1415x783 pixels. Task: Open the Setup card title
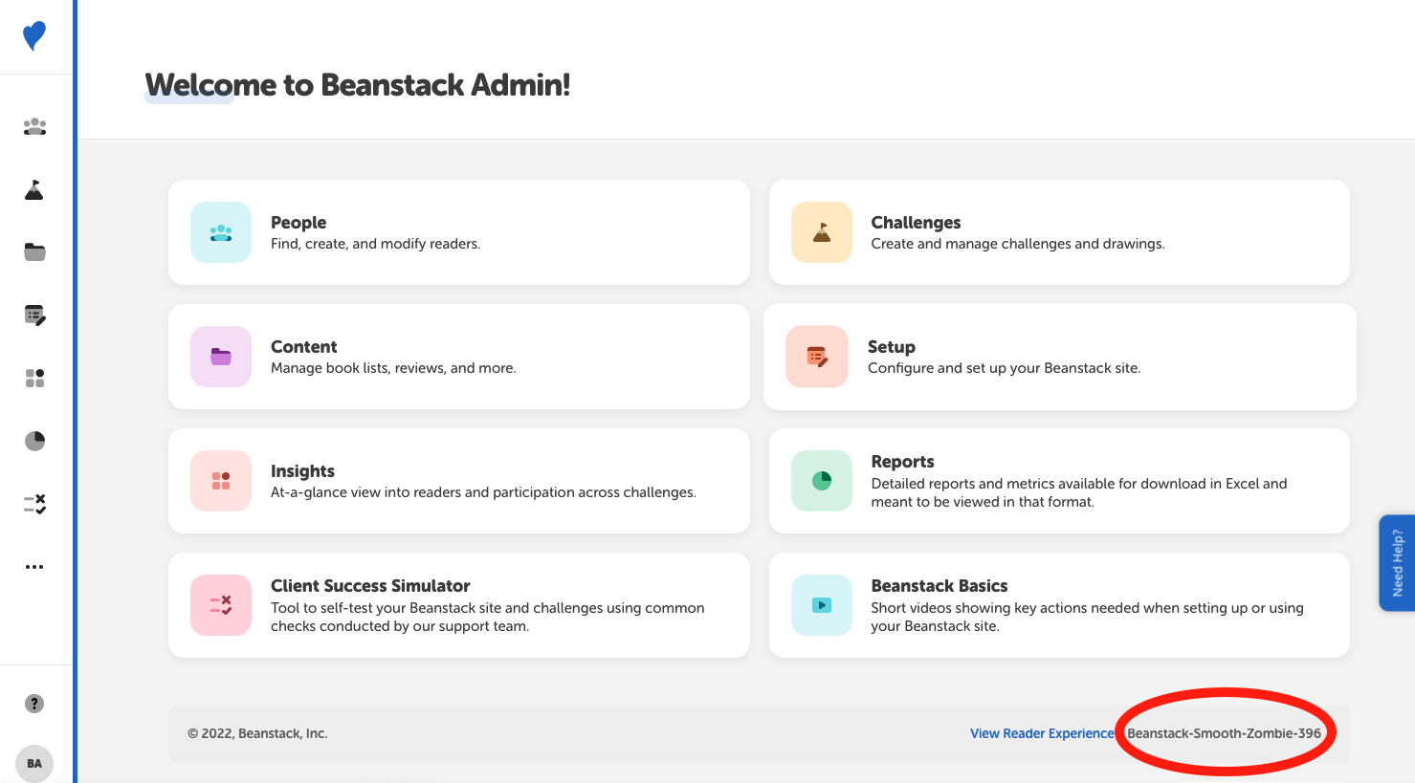coord(892,346)
